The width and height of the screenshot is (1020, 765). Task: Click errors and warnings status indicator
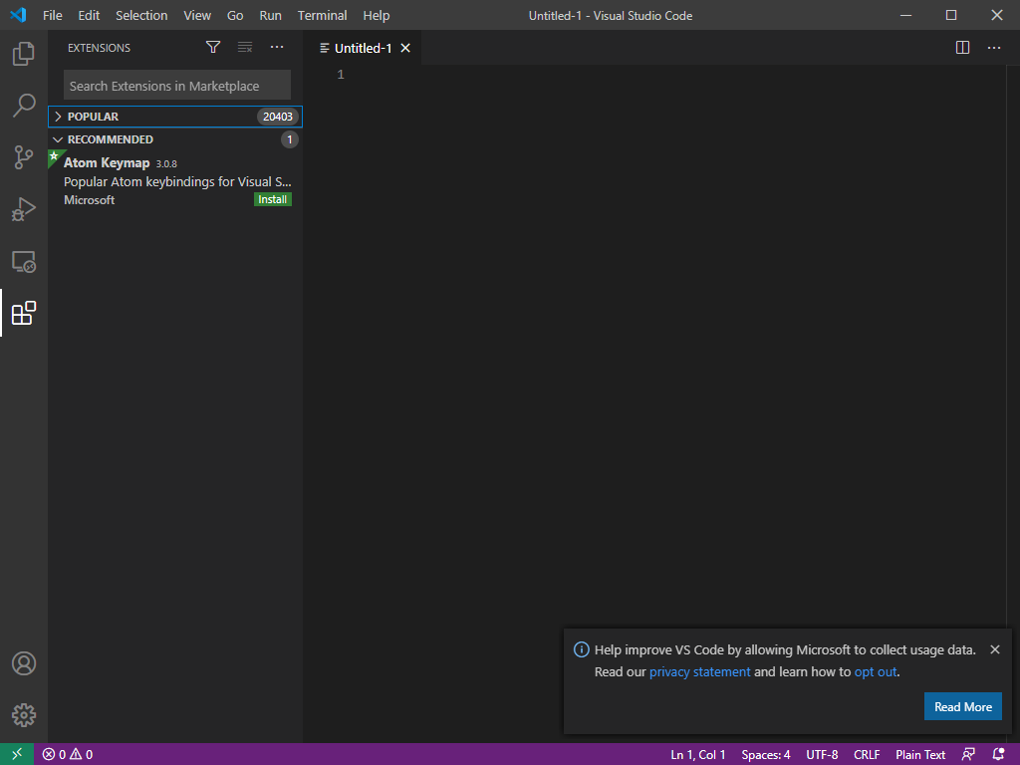67,755
